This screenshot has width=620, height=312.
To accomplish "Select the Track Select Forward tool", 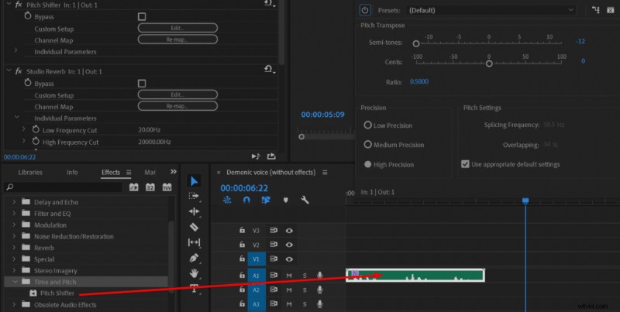I will tap(194, 196).
